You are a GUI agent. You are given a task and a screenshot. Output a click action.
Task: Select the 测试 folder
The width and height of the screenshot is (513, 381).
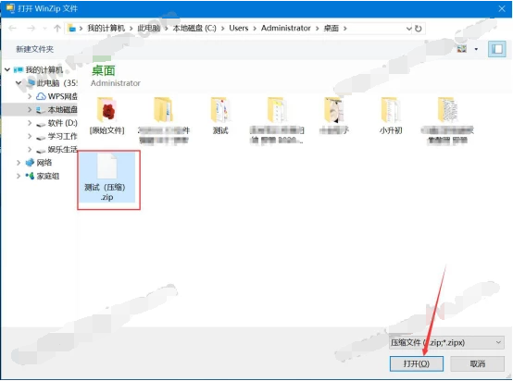[220, 116]
